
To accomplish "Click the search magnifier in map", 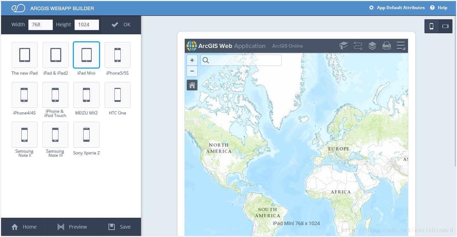I will tap(206, 60).
